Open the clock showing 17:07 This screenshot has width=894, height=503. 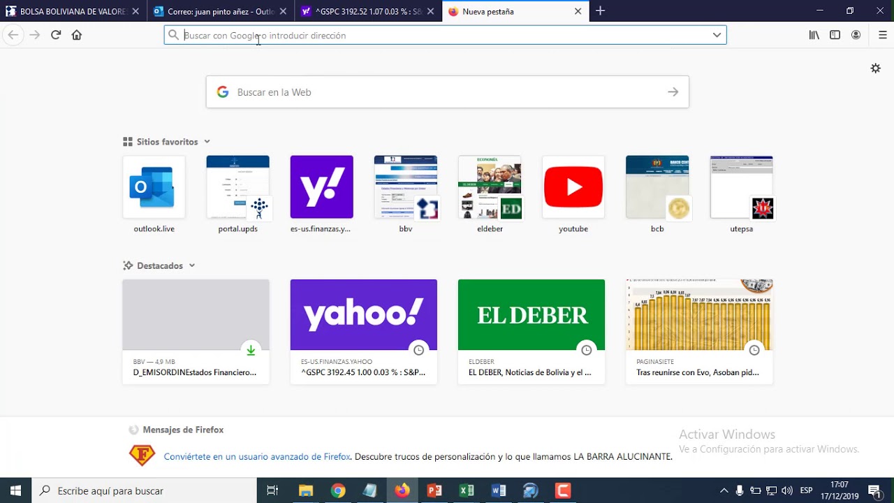coord(840,490)
